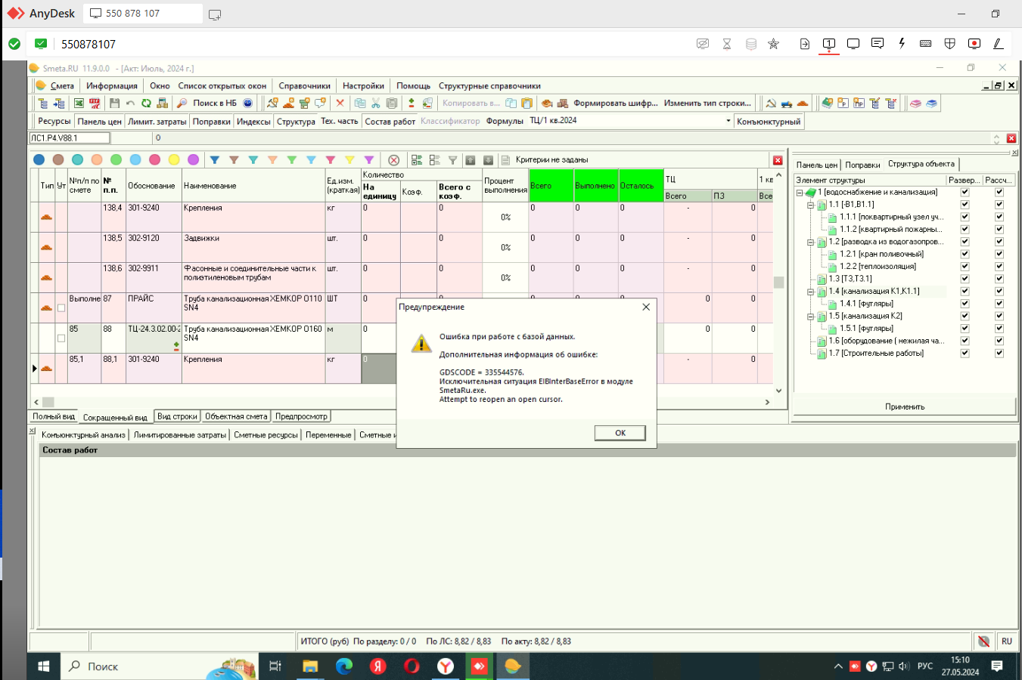Pick the purple color circle
1022x680 pixels.
pos(194,159)
